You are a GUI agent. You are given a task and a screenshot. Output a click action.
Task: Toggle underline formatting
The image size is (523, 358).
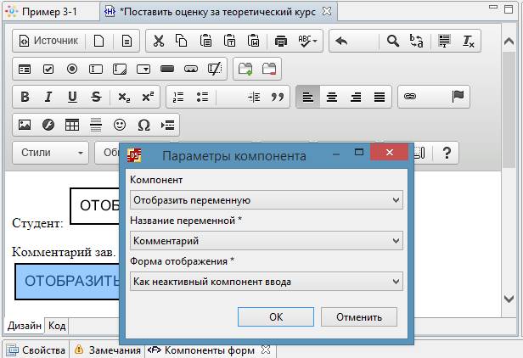click(x=72, y=97)
